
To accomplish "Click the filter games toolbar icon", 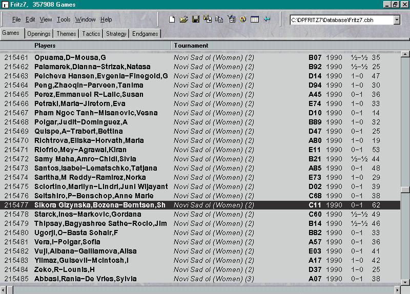I will 231,19.
